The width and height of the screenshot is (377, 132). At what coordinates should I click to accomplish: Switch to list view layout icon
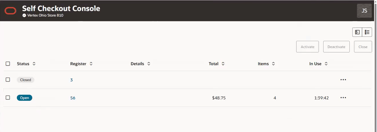coord(367,32)
